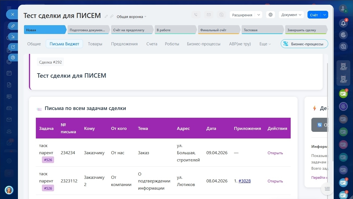Click the printer icon on the left edge
This screenshot has width=353, height=199.
click(x=13, y=57)
